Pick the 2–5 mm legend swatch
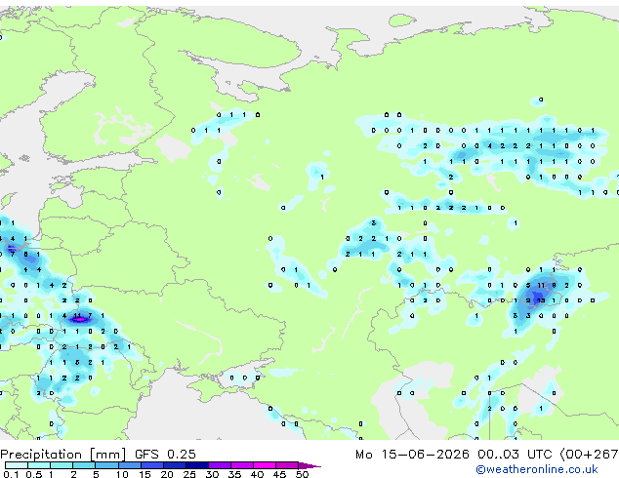 84,465
